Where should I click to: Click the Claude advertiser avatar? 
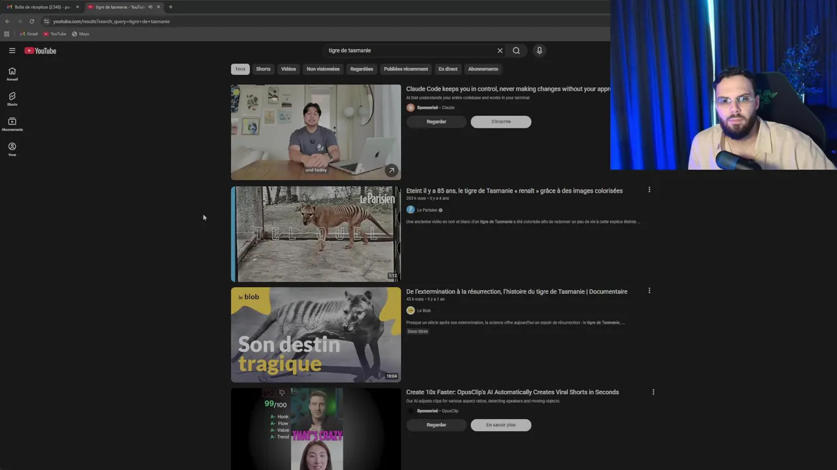411,108
